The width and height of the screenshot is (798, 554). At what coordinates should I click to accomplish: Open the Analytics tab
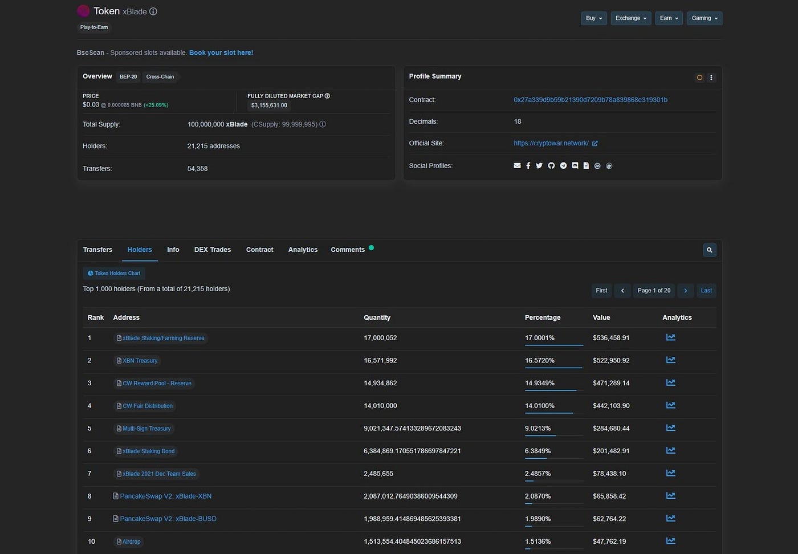tap(303, 250)
